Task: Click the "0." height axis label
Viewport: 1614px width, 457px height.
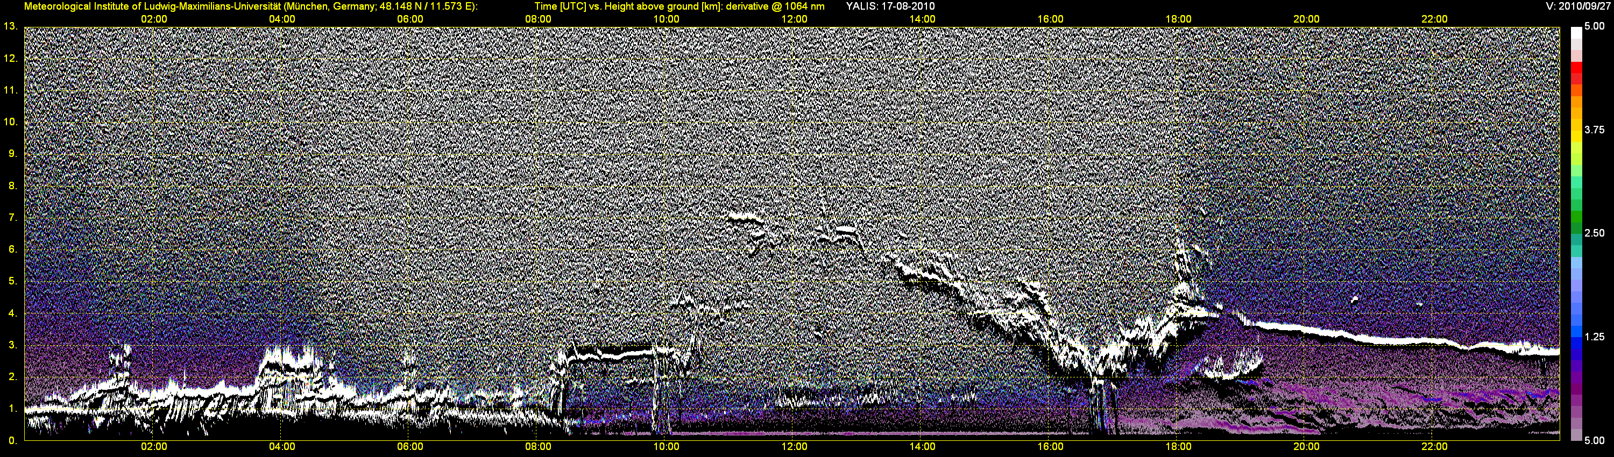Action: [x=13, y=440]
